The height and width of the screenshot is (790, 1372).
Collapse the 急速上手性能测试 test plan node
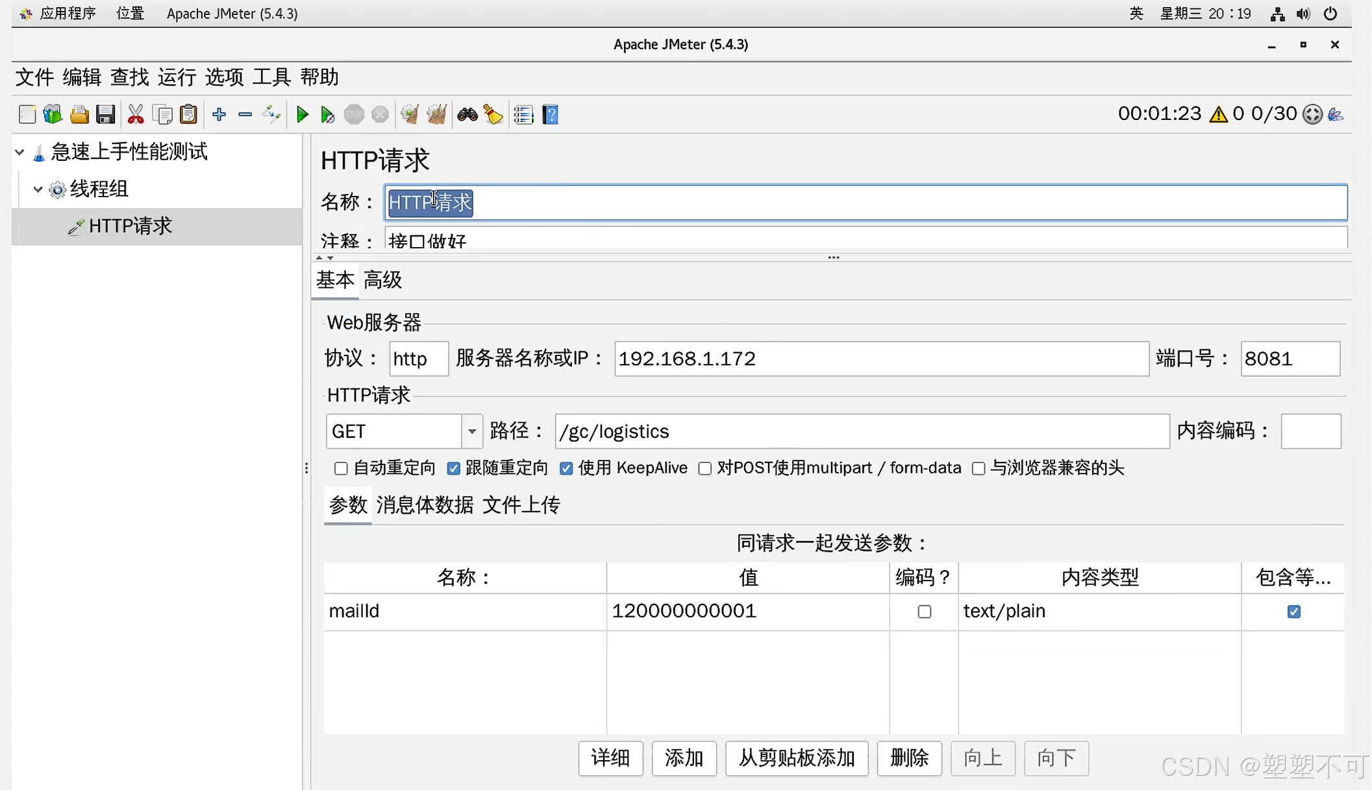pyautogui.click(x=19, y=152)
